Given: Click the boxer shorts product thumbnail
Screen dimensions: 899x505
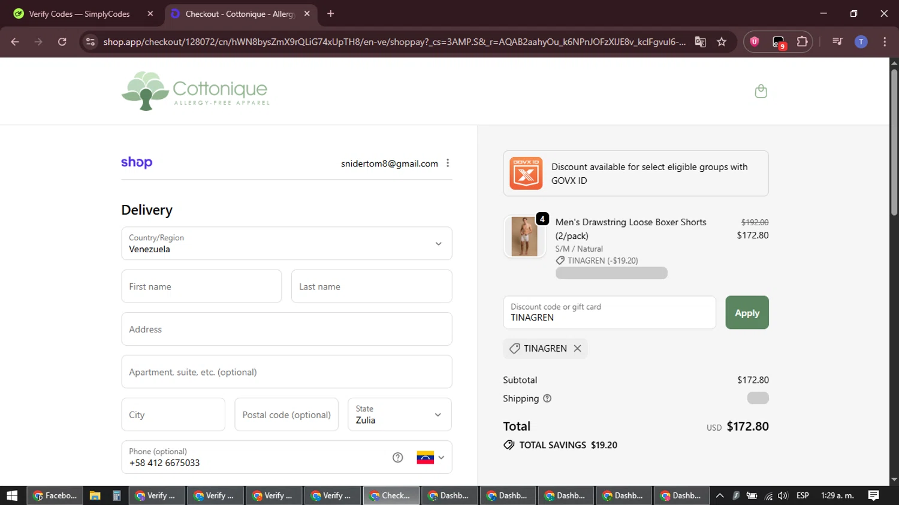Looking at the screenshot, I should pos(524,237).
